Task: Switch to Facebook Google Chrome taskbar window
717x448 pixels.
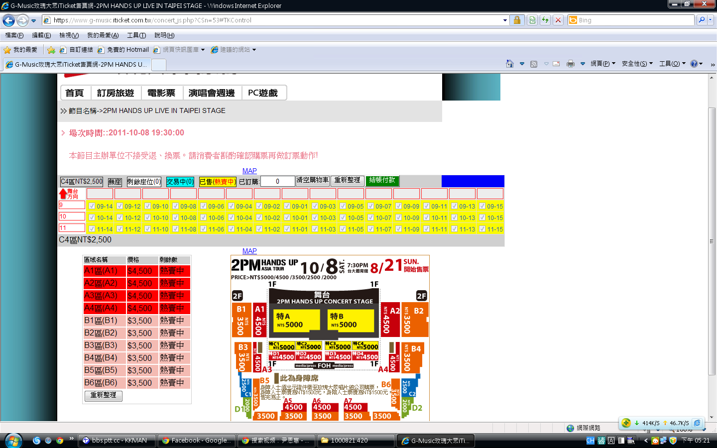Action: click(196, 441)
